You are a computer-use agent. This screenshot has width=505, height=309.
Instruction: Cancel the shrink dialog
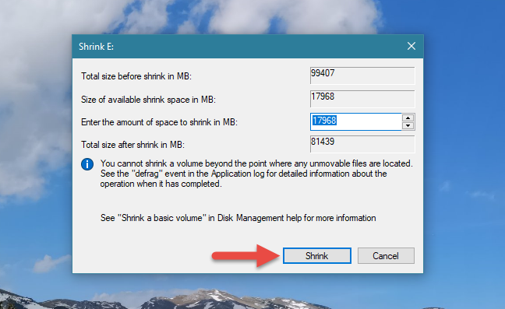(386, 255)
